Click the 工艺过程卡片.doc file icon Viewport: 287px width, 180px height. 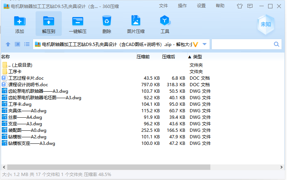(x=4, y=78)
